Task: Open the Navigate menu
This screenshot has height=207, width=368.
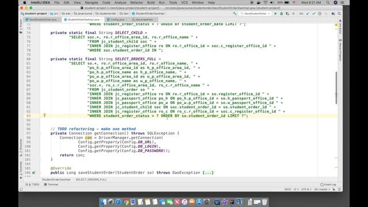Action: point(91,2)
